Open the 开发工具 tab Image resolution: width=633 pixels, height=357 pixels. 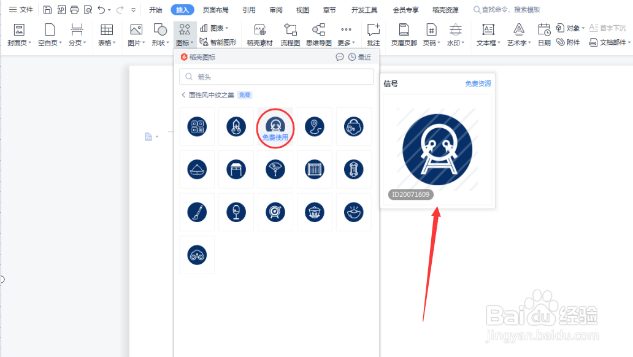364,10
